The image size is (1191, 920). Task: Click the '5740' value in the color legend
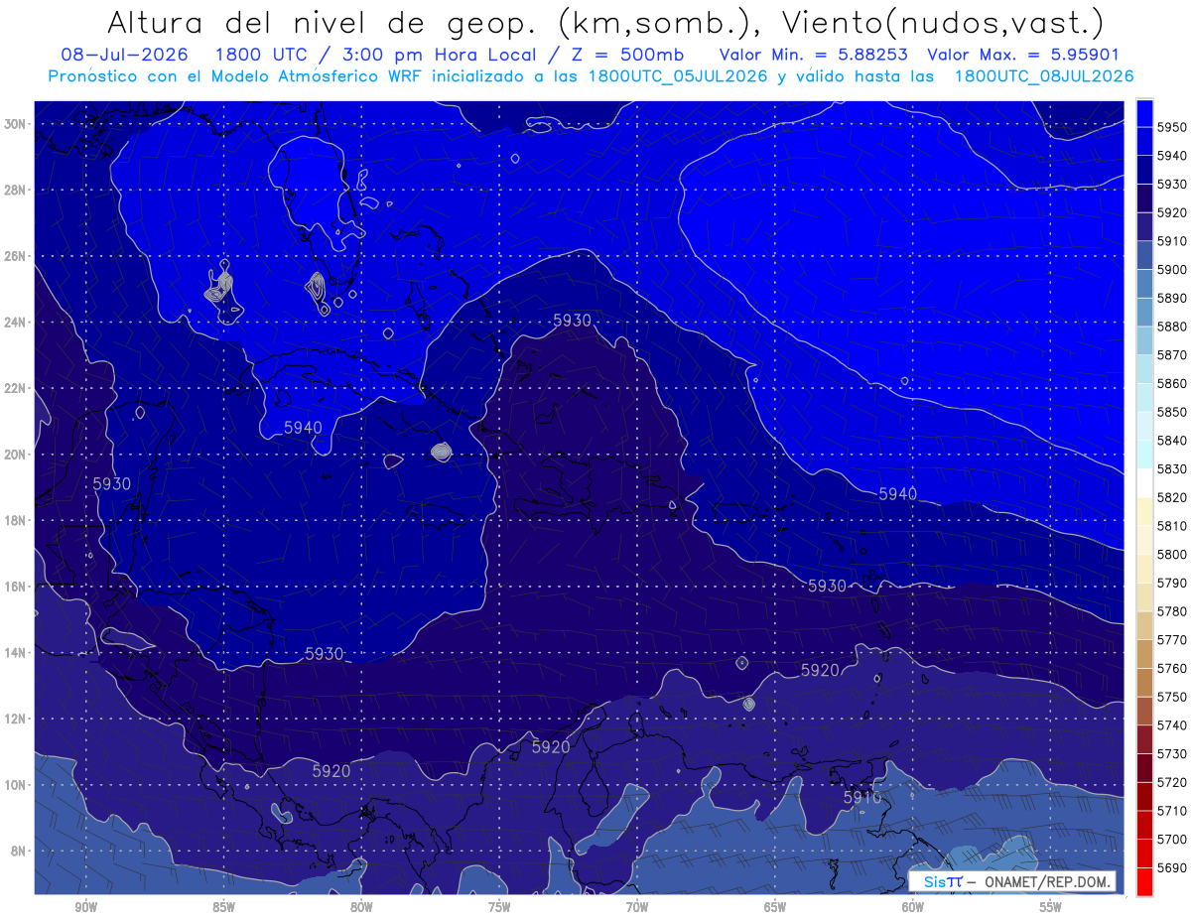click(x=1171, y=725)
